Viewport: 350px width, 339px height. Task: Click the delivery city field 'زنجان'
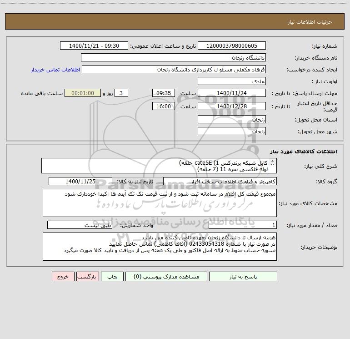(232, 131)
